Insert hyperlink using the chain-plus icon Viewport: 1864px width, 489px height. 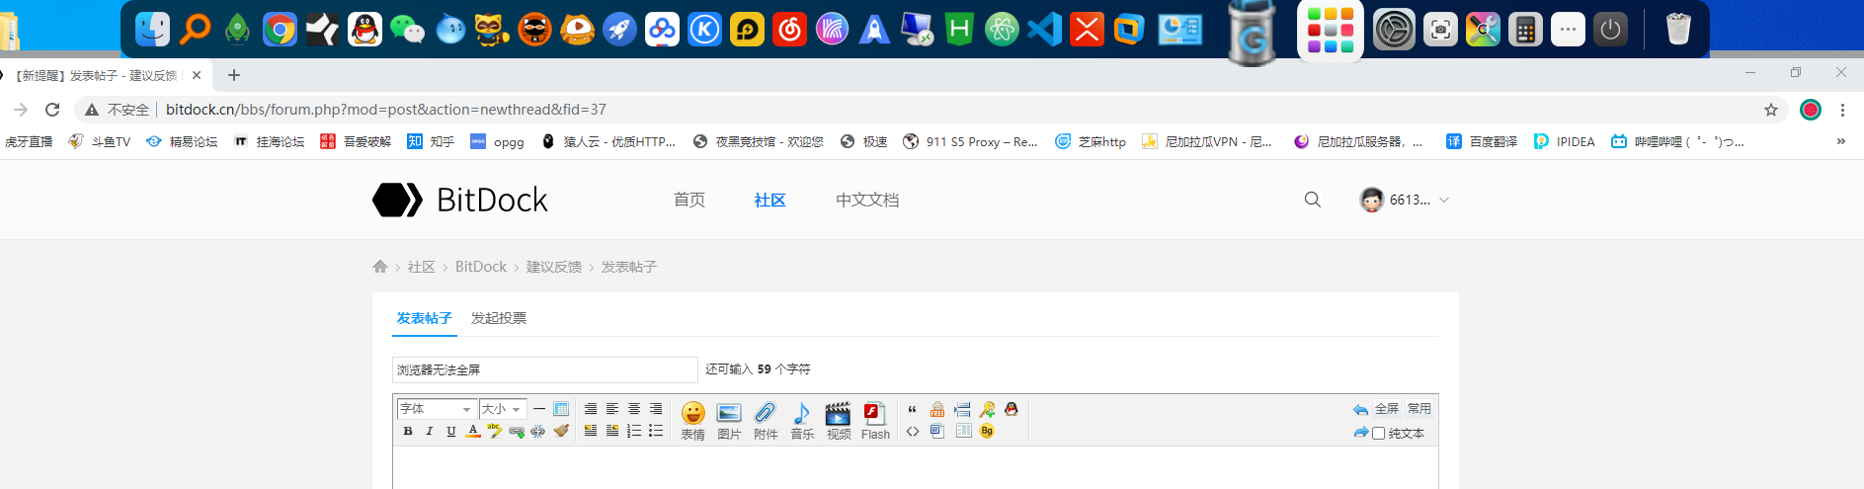516,432
